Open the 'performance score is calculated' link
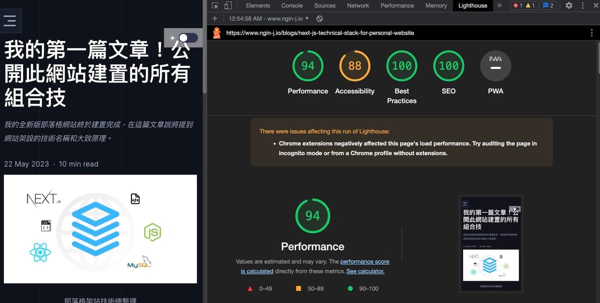This screenshot has height=303, width=600. [364, 261]
